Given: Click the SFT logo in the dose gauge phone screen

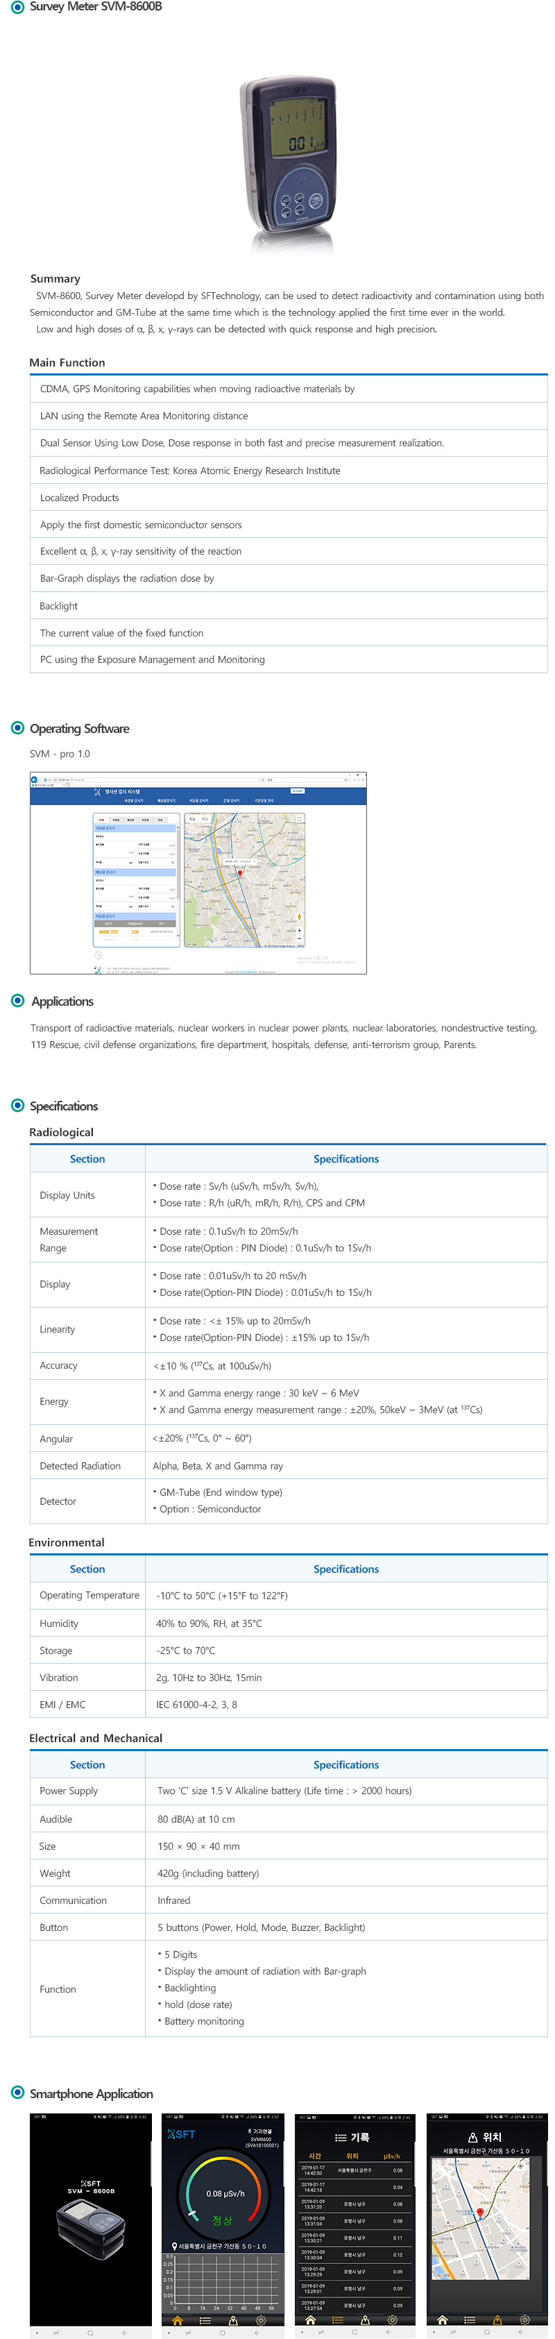Looking at the screenshot, I should click(x=181, y=2134).
